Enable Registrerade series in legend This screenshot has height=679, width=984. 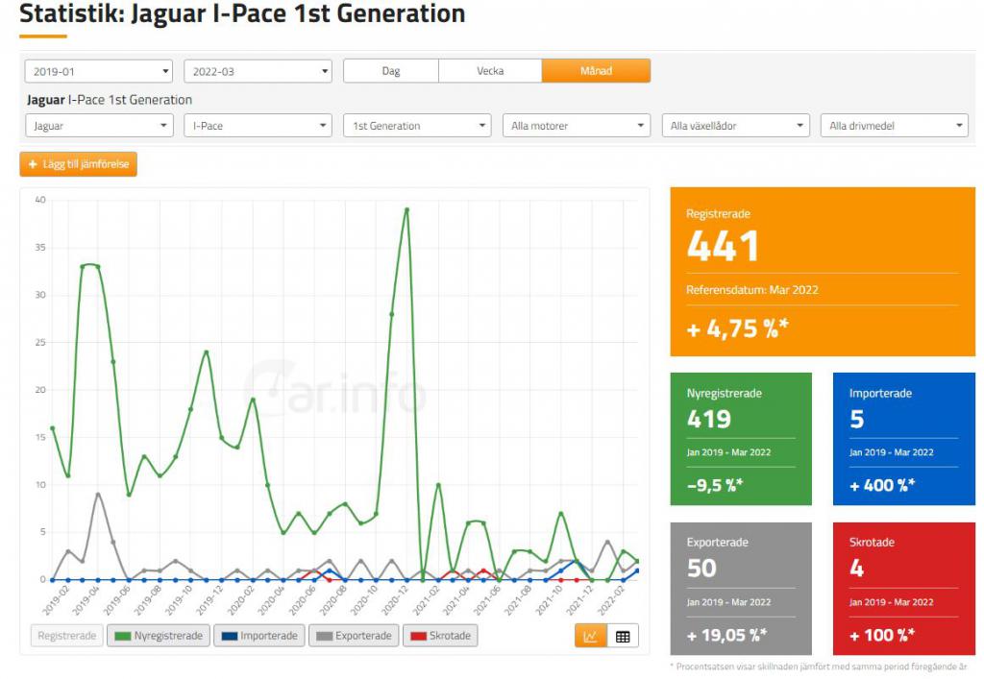point(65,636)
